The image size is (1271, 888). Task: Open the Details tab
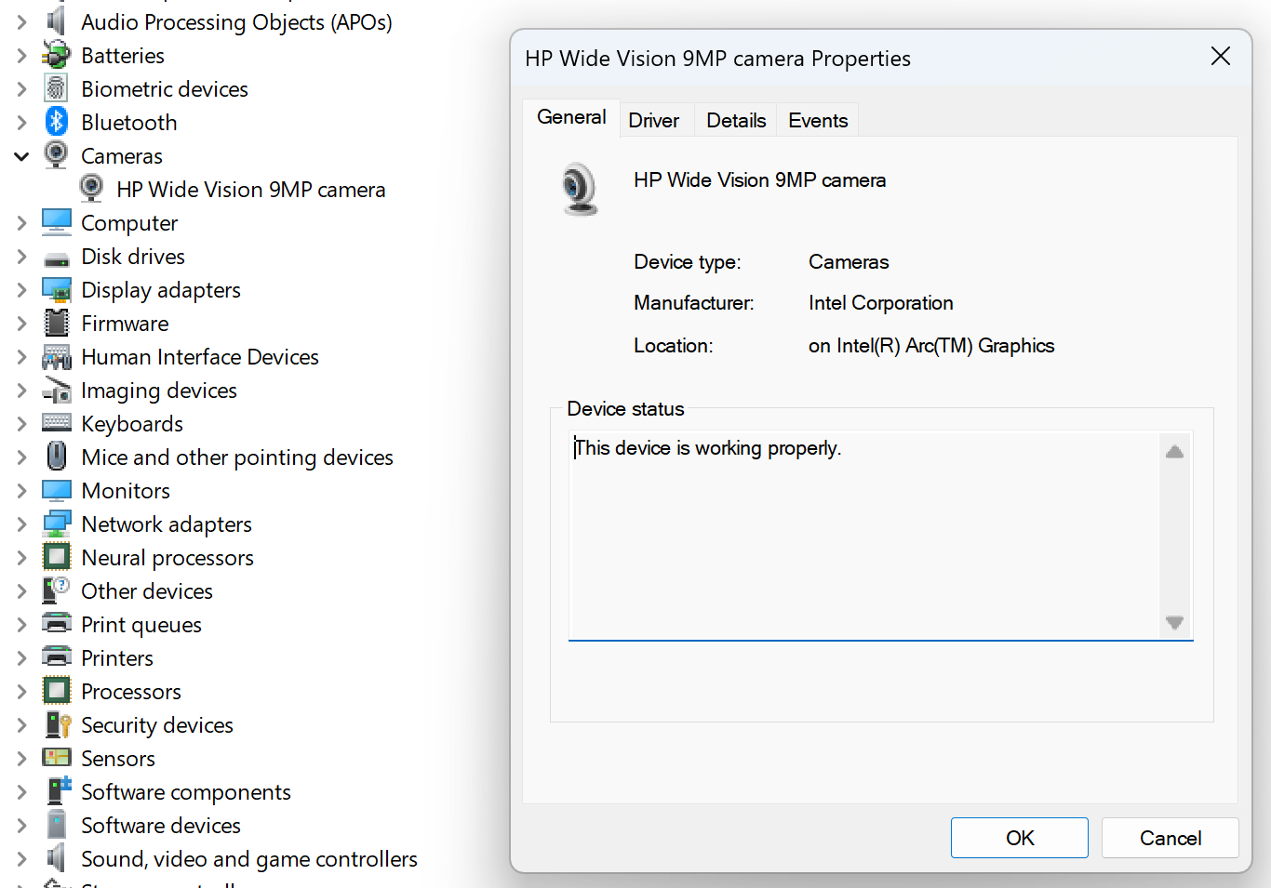tap(736, 121)
